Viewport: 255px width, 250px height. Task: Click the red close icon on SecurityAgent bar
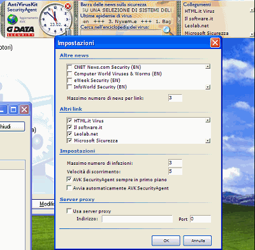pyautogui.click(x=68, y=6)
